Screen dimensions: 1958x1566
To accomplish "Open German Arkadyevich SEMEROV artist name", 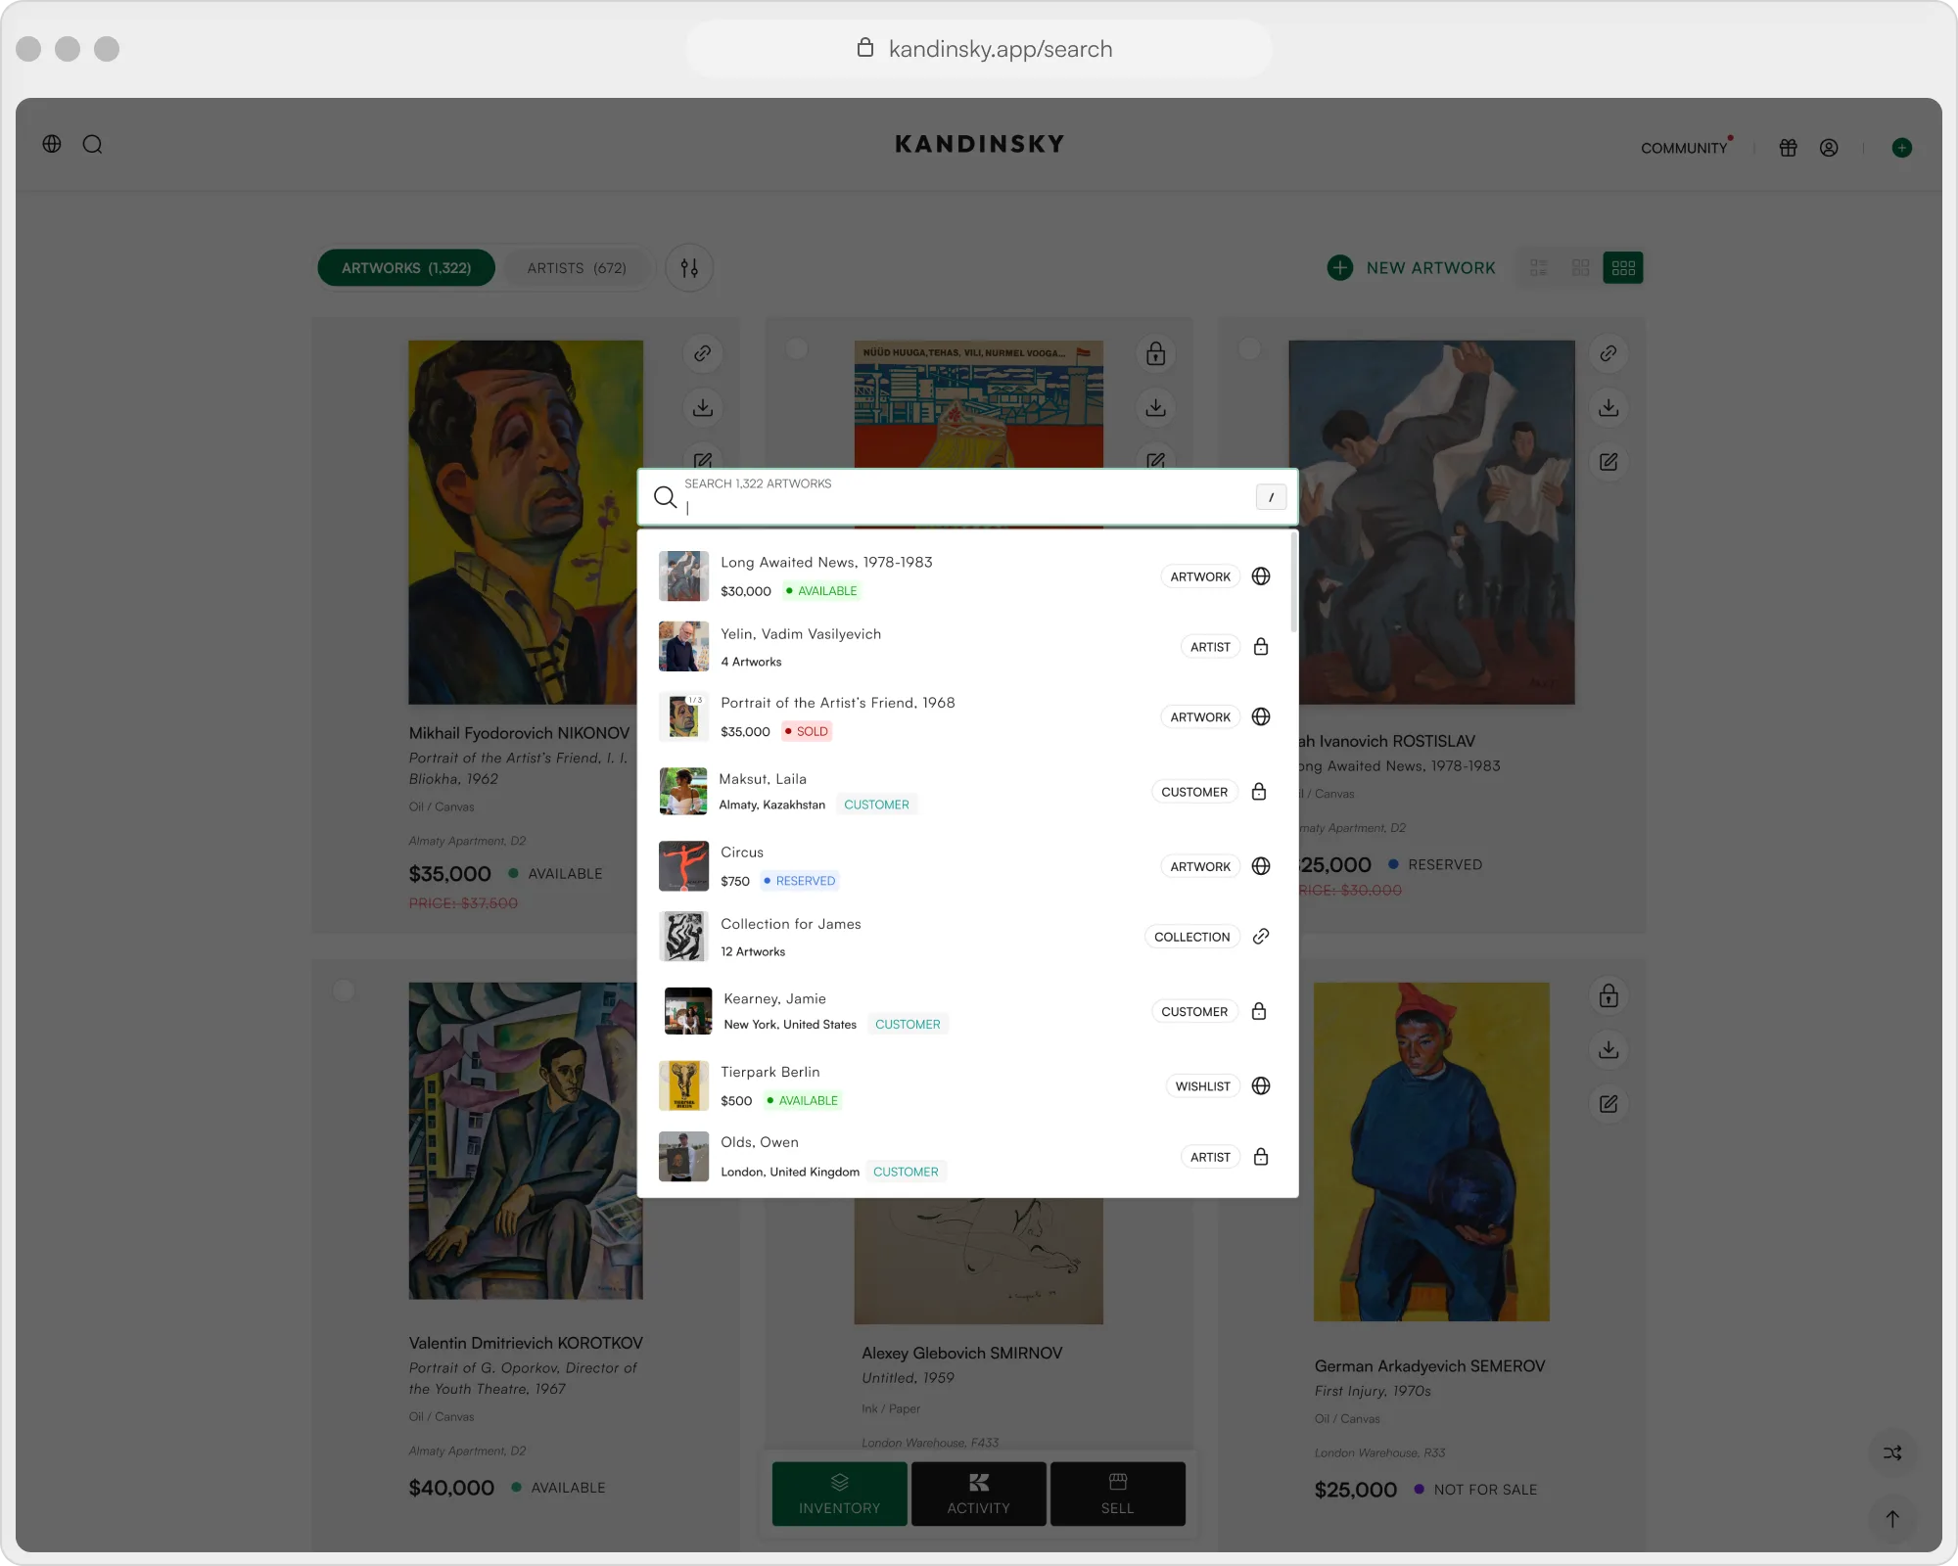I will (x=1429, y=1366).
